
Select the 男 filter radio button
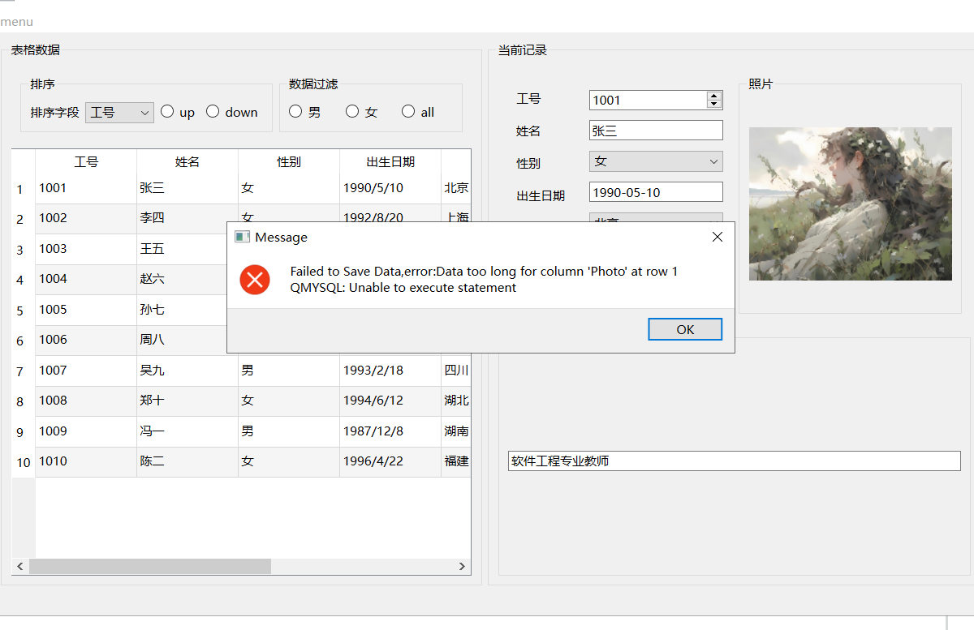pyautogui.click(x=305, y=112)
